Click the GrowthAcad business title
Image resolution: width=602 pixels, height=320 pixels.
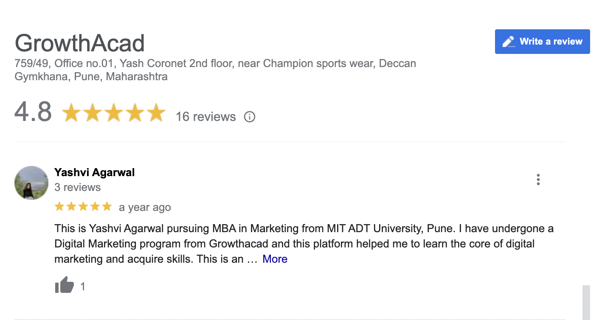pyautogui.click(x=80, y=43)
